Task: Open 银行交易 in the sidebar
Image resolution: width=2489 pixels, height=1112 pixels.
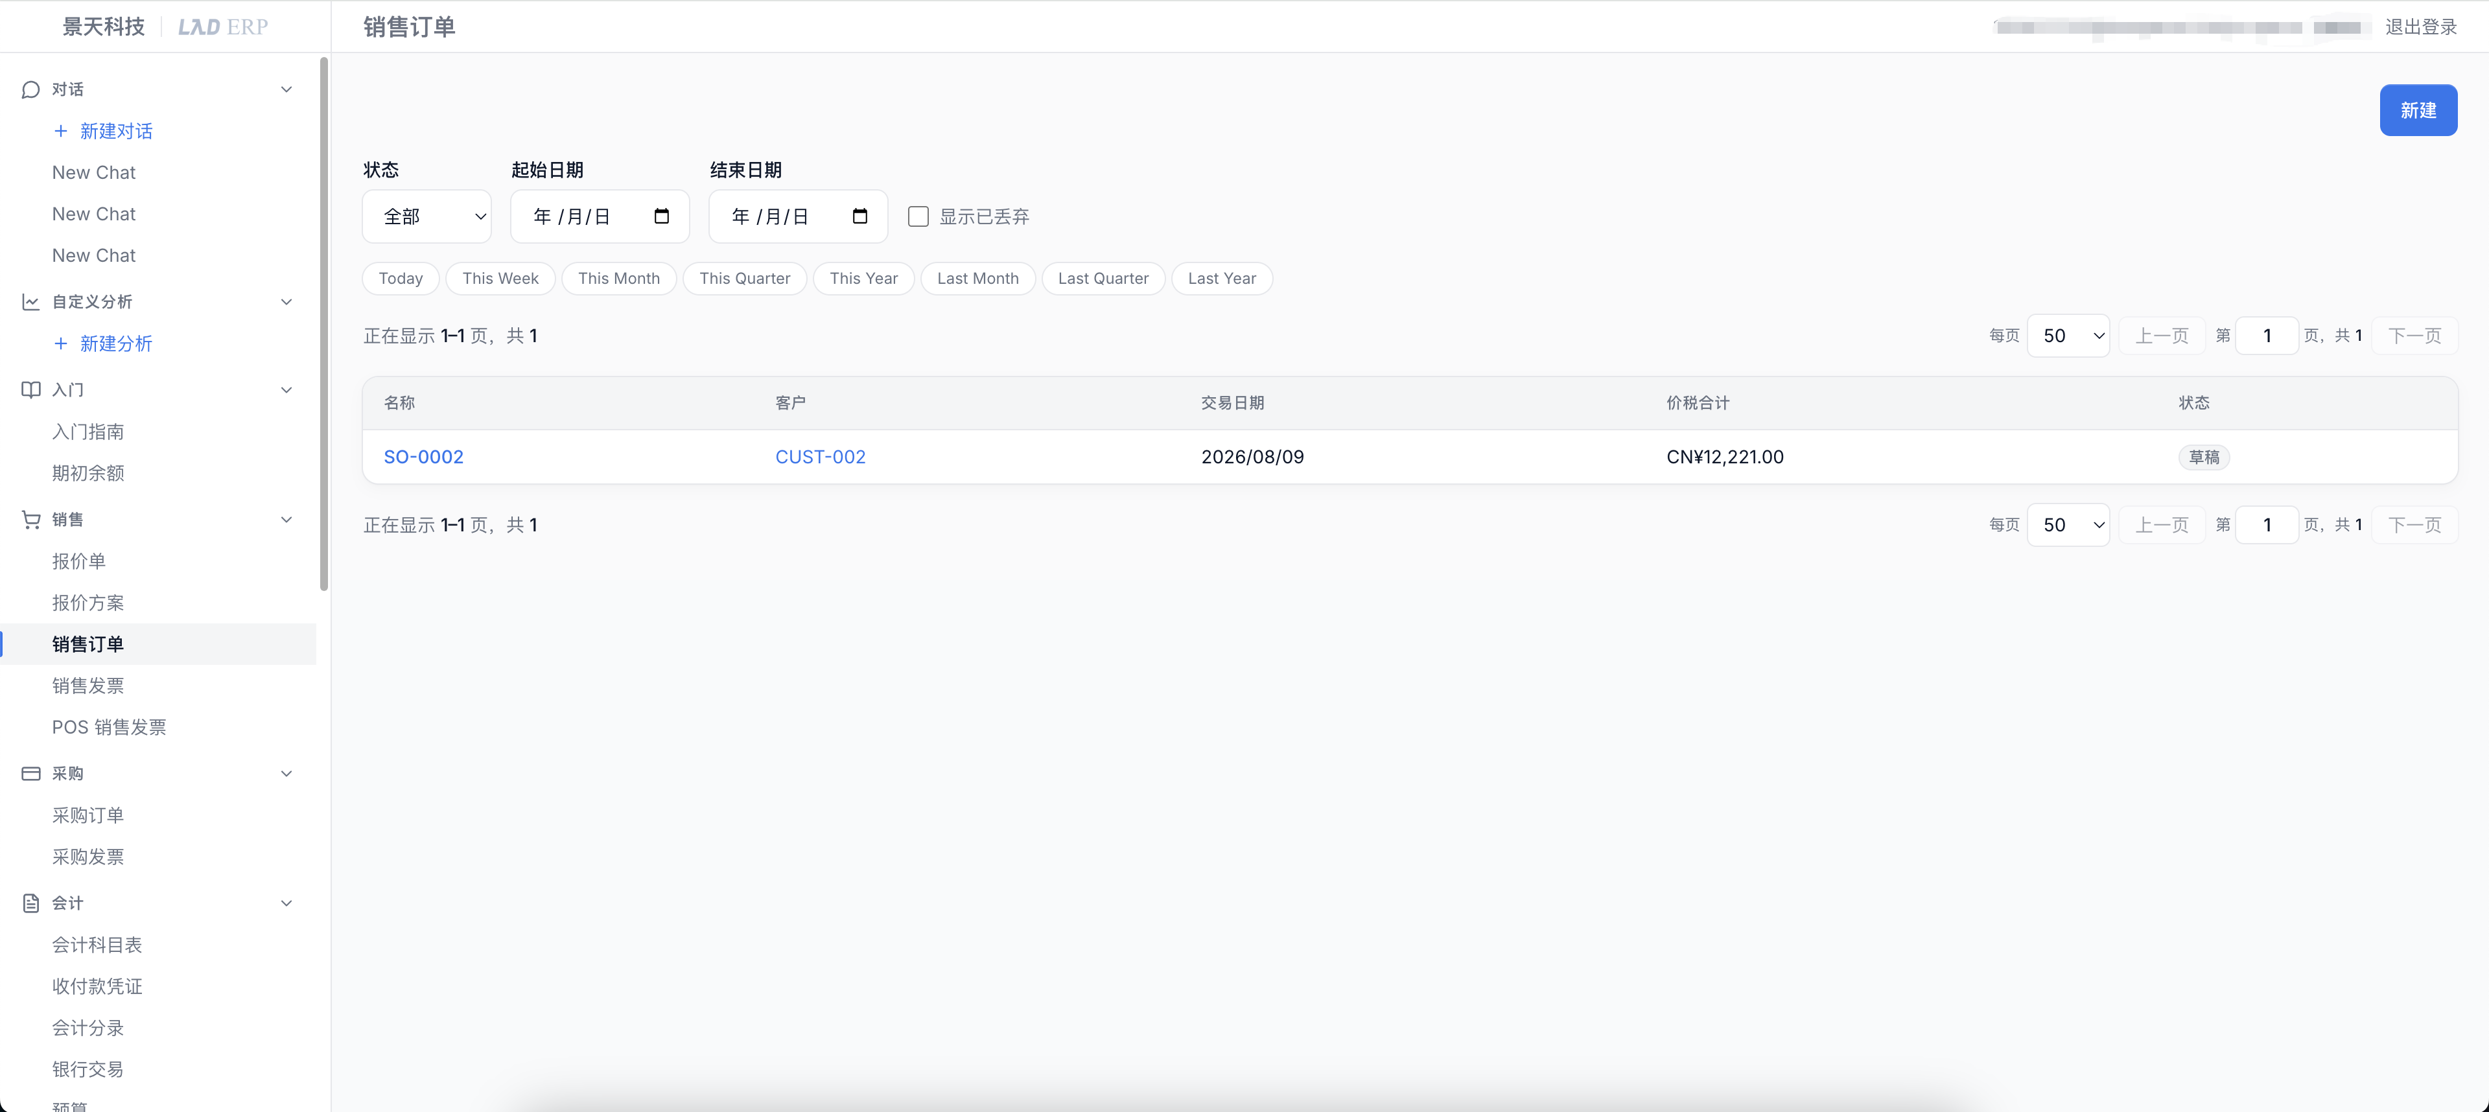Action: [x=88, y=1069]
